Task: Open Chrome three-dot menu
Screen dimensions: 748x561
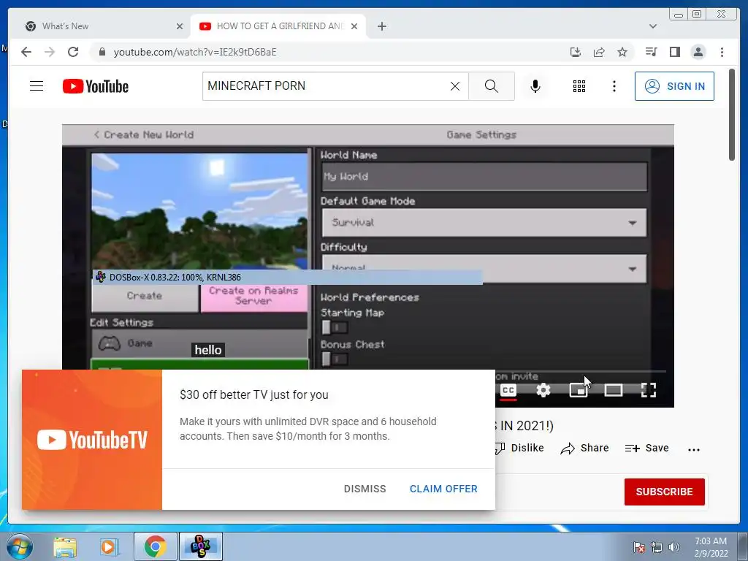Action: pyautogui.click(x=722, y=52)
